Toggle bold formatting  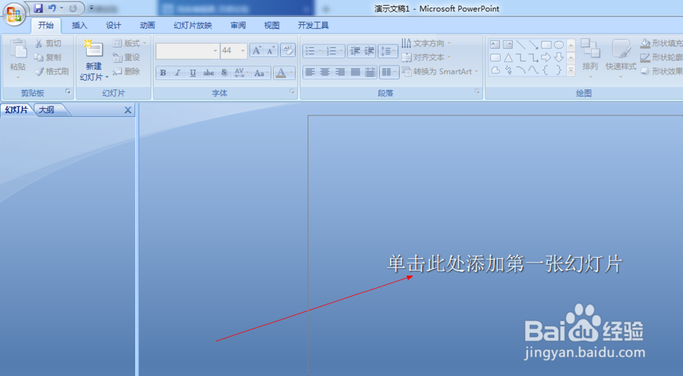(x=163, y=72)
